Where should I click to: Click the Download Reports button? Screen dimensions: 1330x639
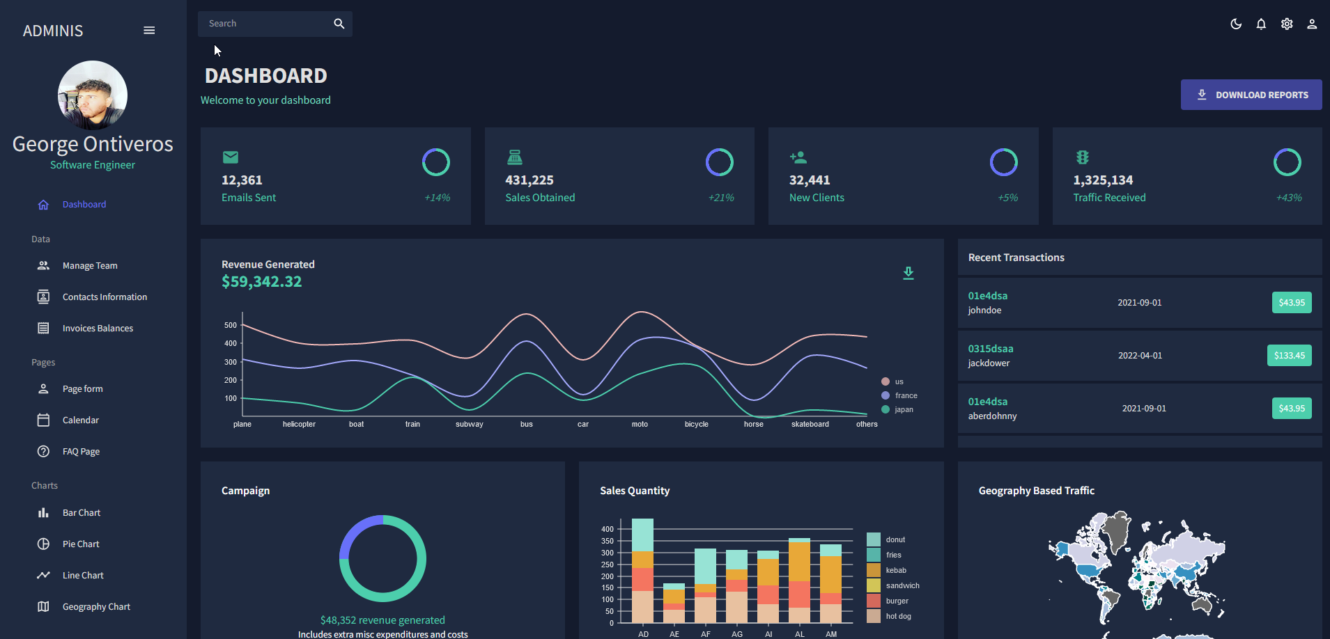(1251, 95)
